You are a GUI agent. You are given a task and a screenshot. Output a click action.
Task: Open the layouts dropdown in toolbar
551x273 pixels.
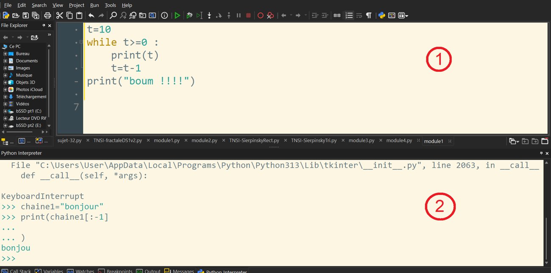[x=404, y=15]
